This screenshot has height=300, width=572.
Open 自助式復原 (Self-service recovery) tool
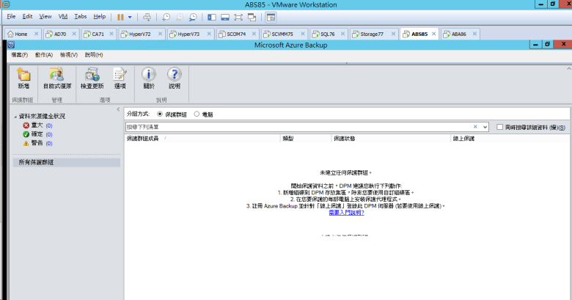click(56, 78)
